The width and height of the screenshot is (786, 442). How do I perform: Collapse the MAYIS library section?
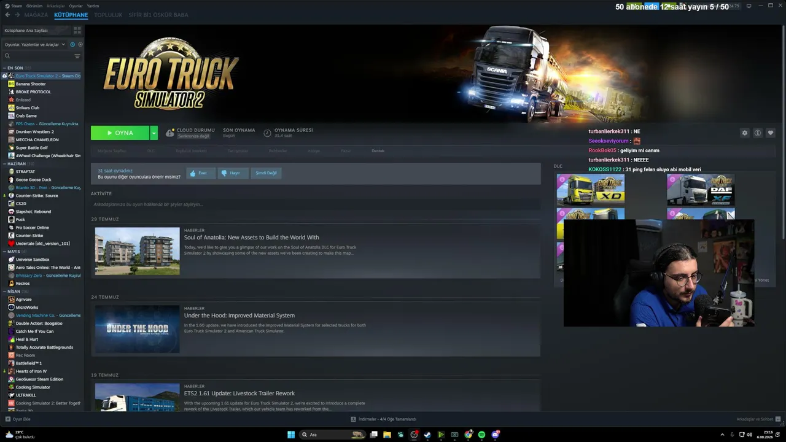(x=4, y=252)
